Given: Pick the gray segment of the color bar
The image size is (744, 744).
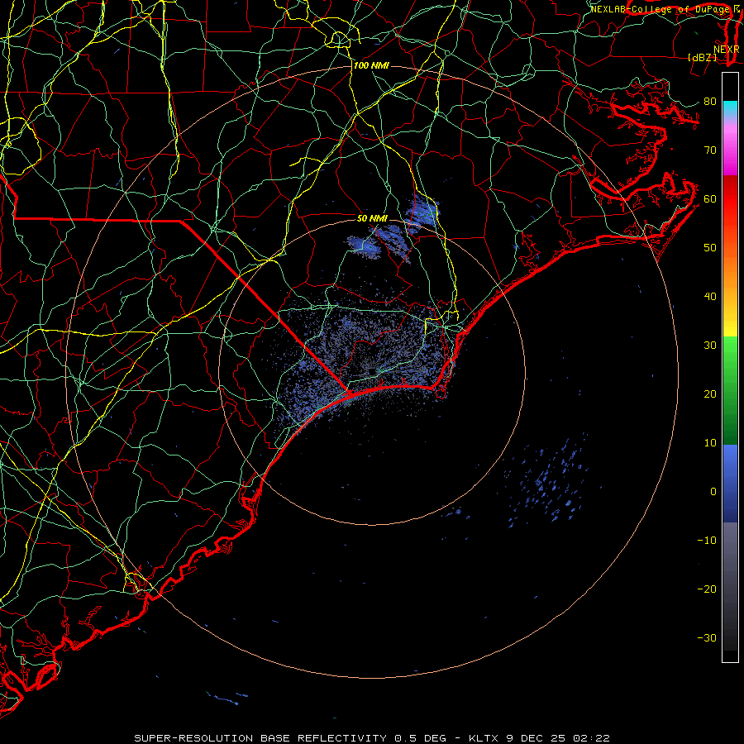Looking at the screenshot, I should [x=730, y=586].
